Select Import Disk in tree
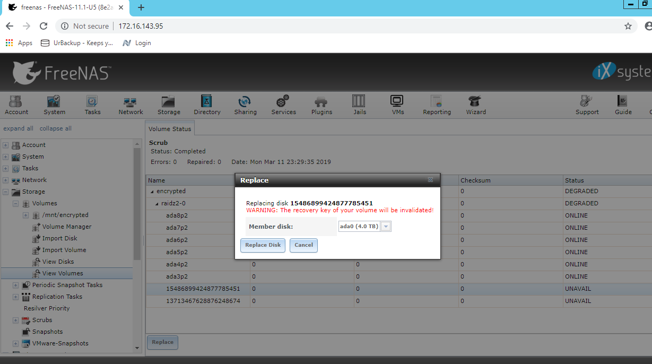This screenshot has width=652, height=364. coord(60,238)
